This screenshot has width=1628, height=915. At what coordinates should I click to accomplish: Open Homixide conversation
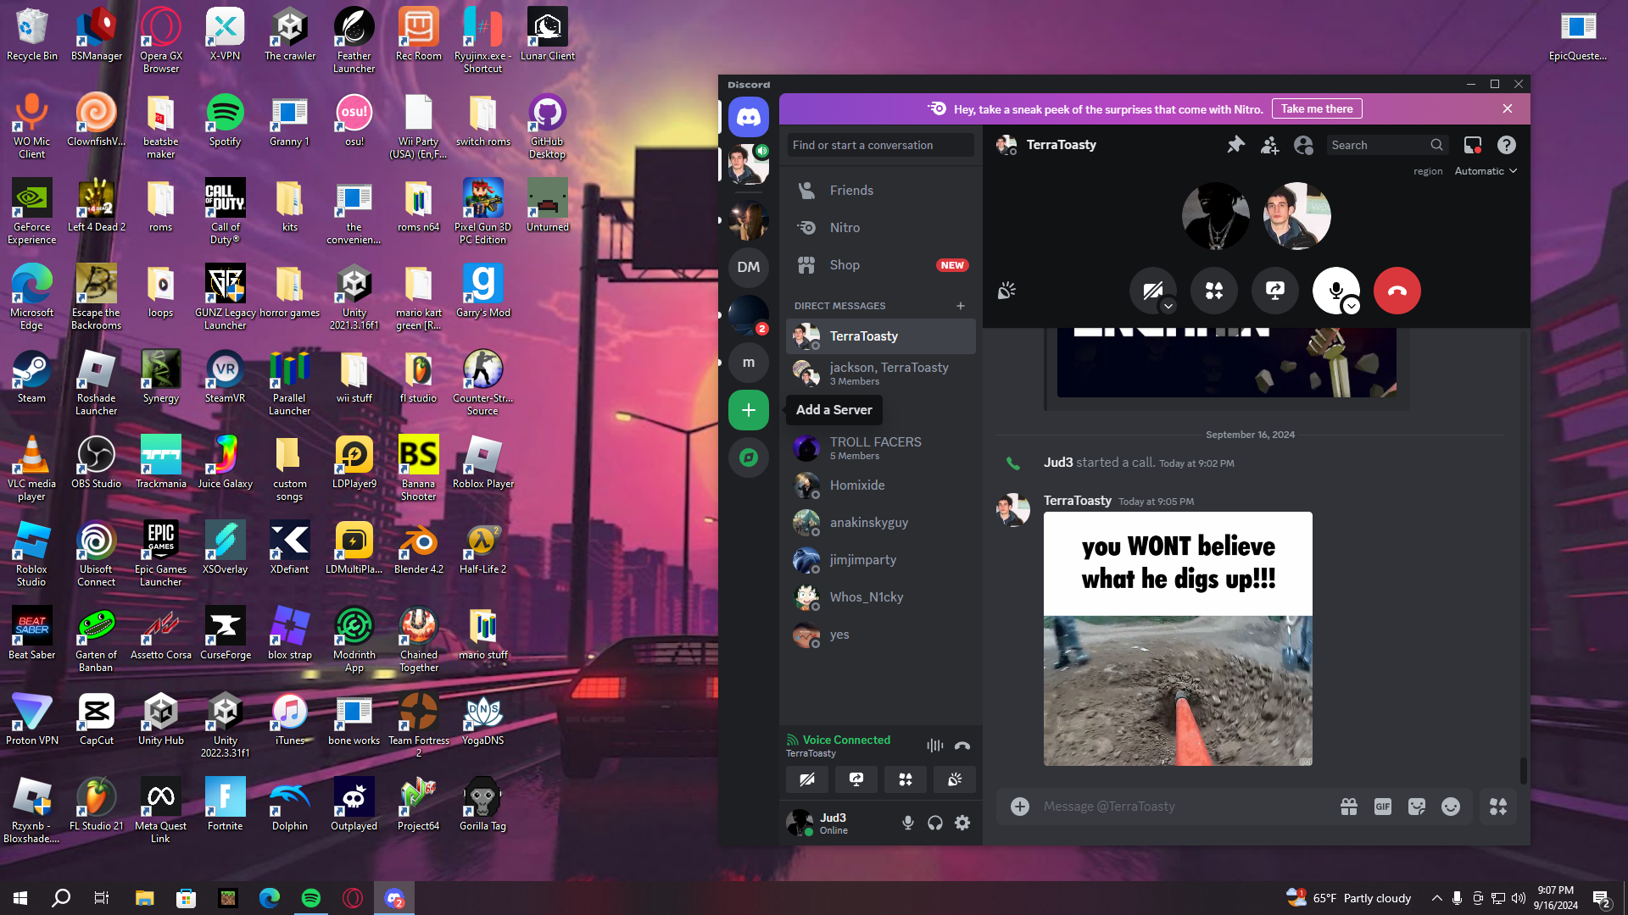[x=880, y=485]
